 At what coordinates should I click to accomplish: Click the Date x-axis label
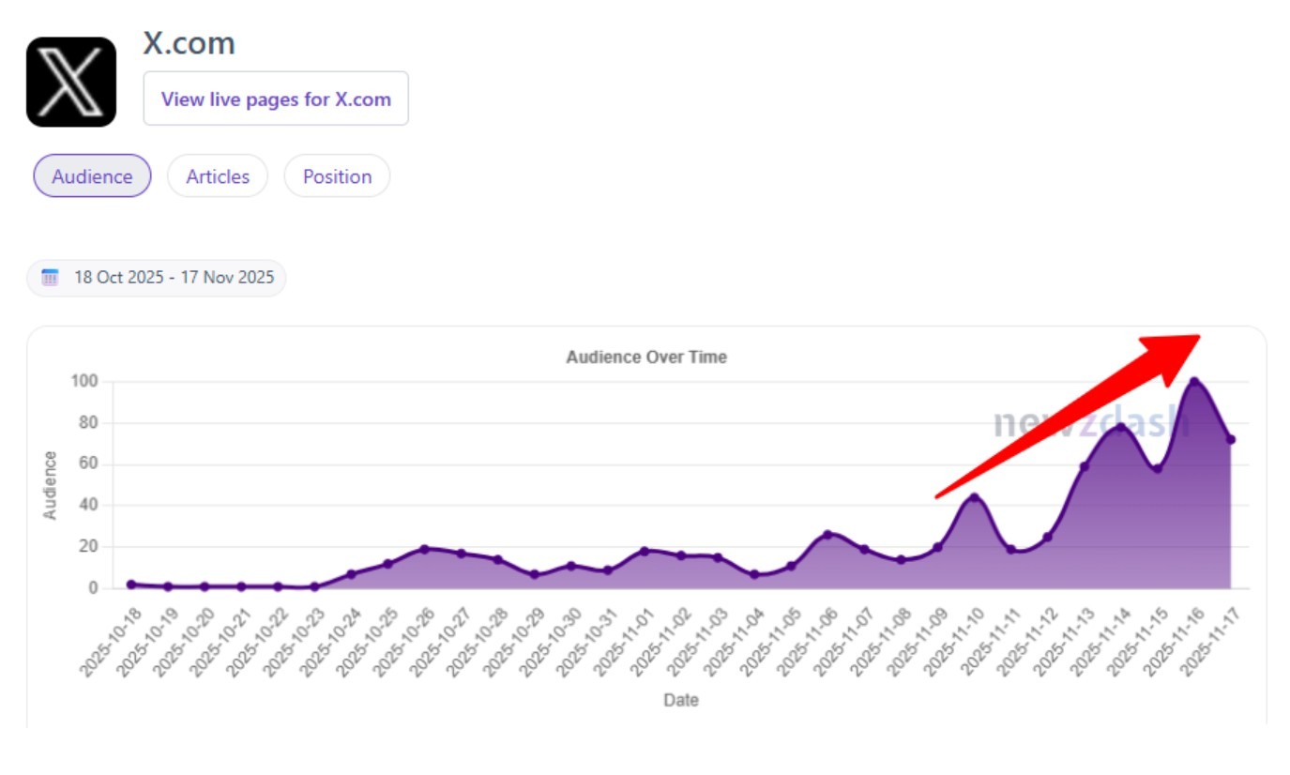click(682, 700)
